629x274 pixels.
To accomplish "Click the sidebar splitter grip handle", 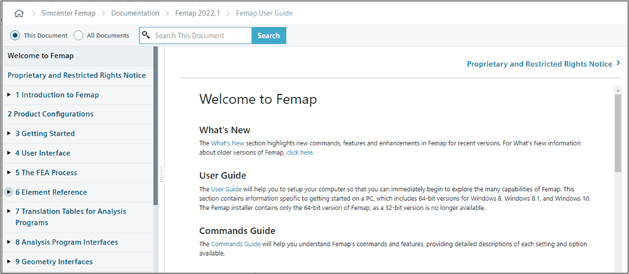I will (162, 176).
